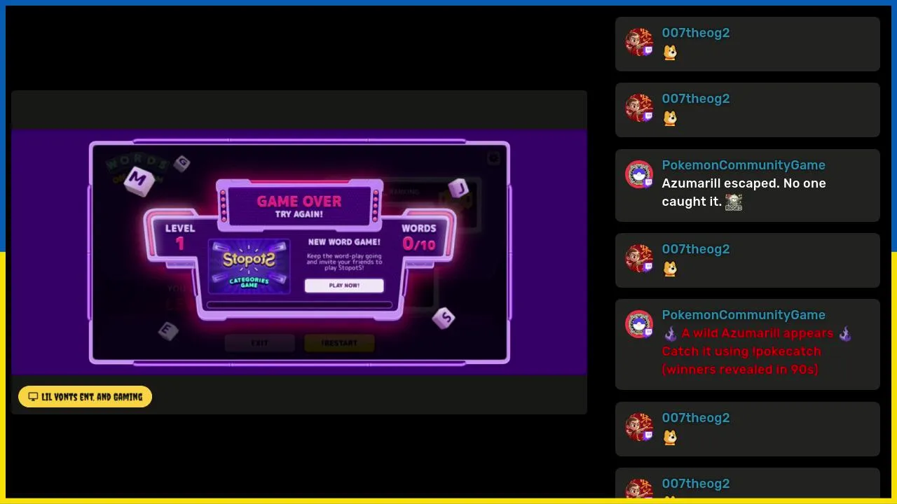Open the StopotS categories game thumbnail
Screen dimensions: 897x504
coord(249,267)
